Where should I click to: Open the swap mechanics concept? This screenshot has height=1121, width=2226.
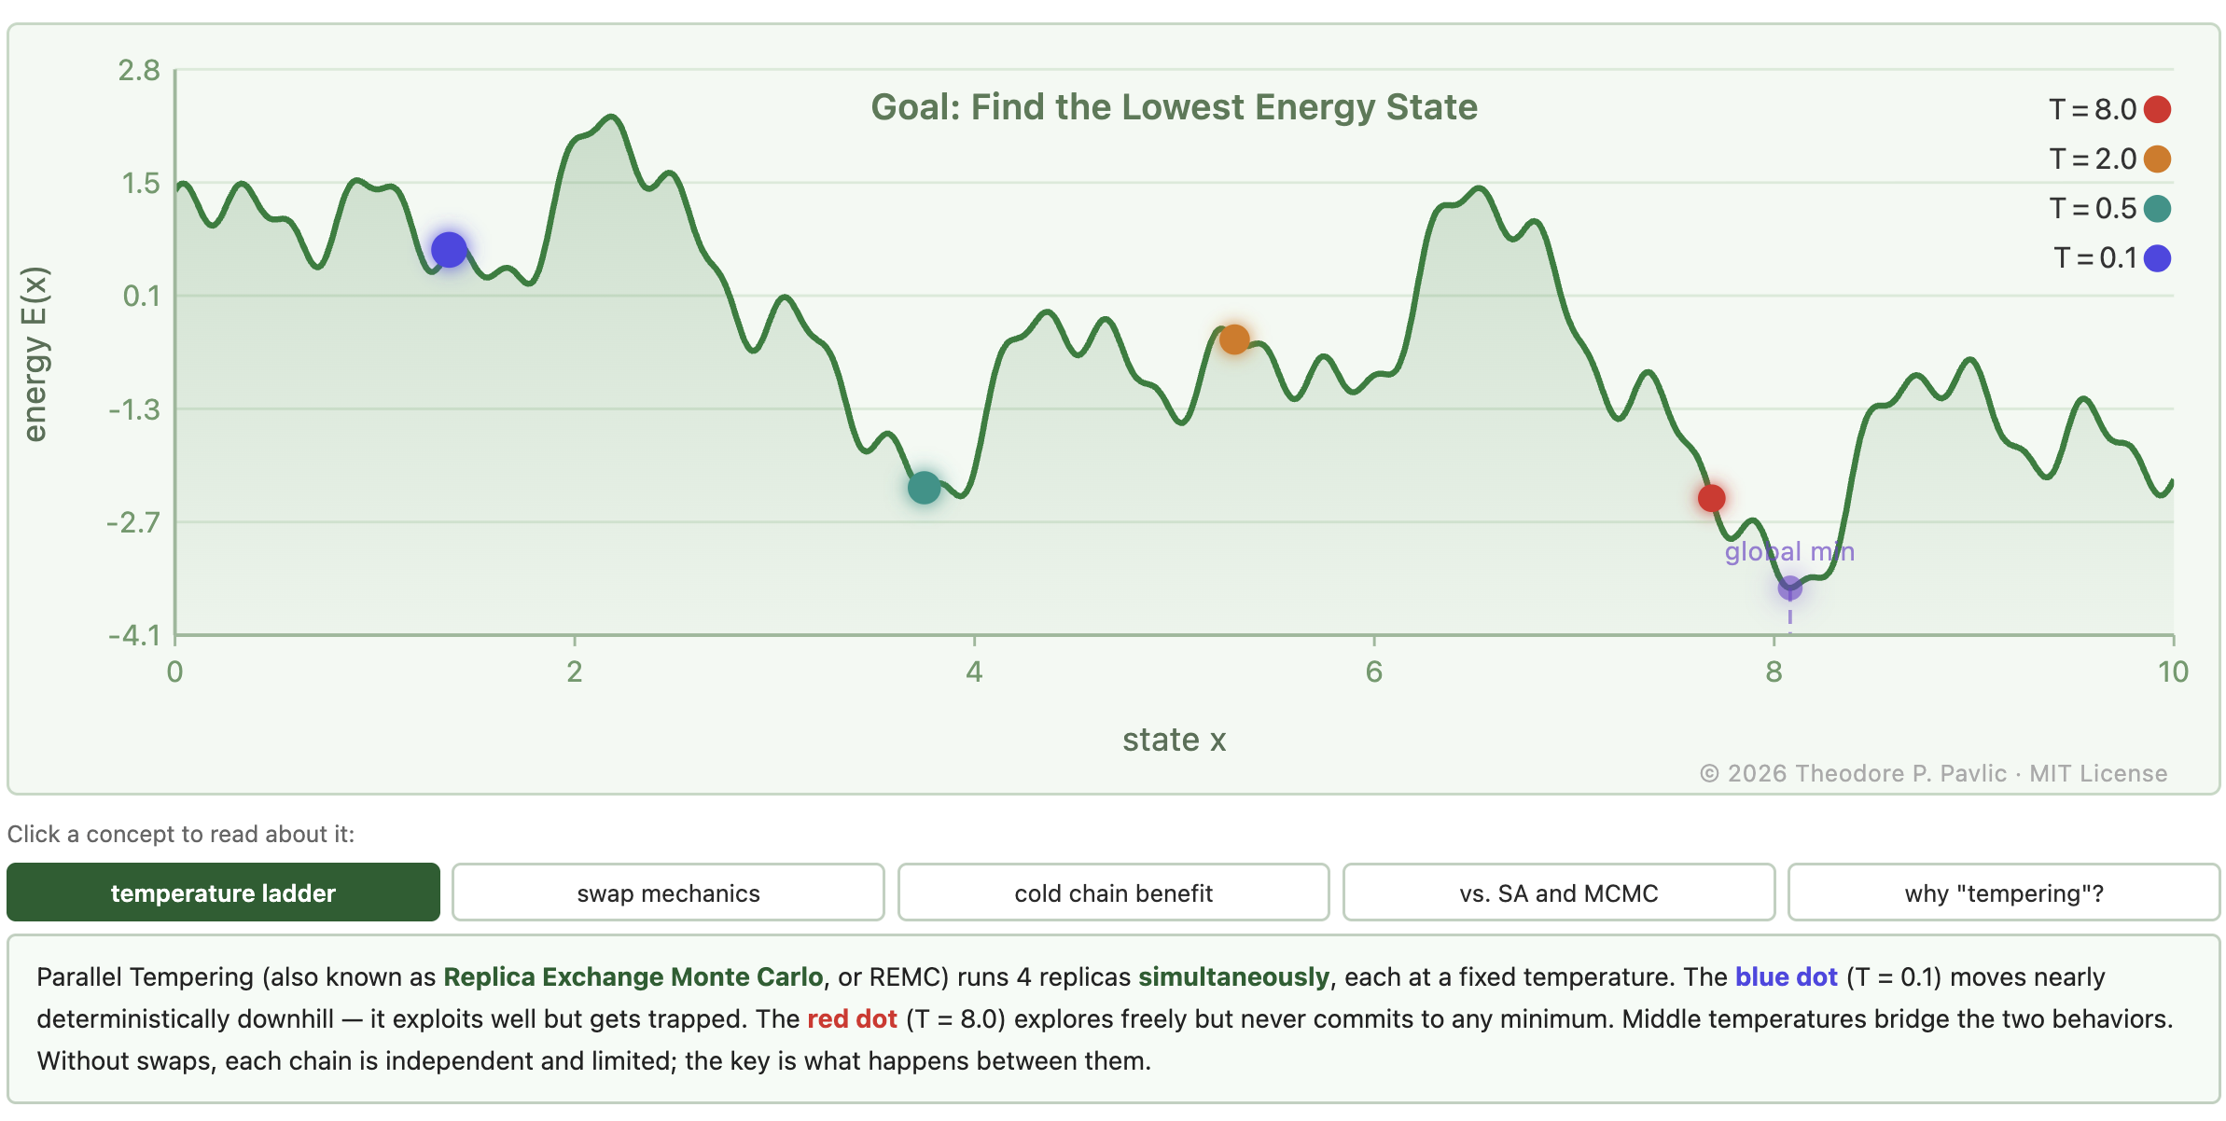[668, 893]
